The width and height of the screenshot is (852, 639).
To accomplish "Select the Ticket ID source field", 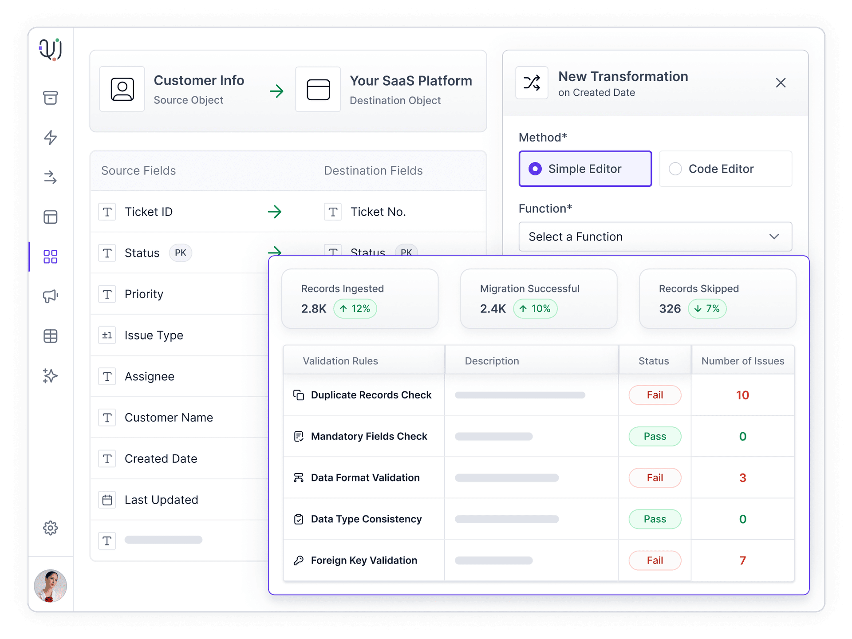I will click(149, 212).
